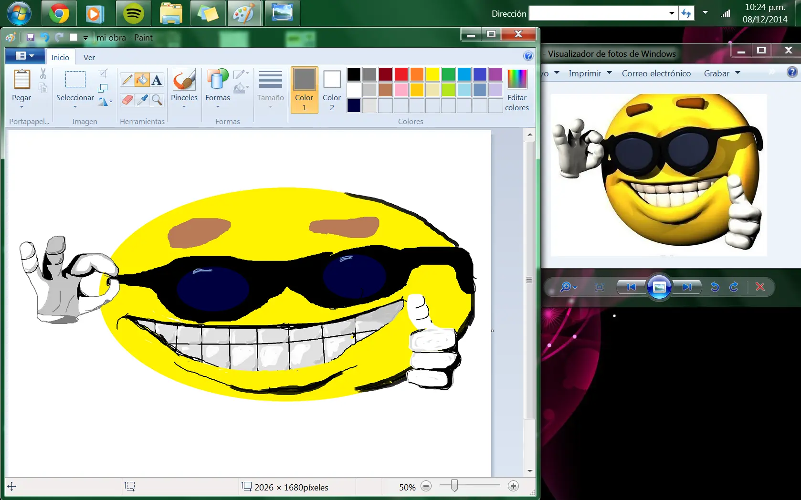This screenshot has height=500, width=801.
Task: Click the Paint vertical scrollbar up arrow
Action: tap(530, 135)
